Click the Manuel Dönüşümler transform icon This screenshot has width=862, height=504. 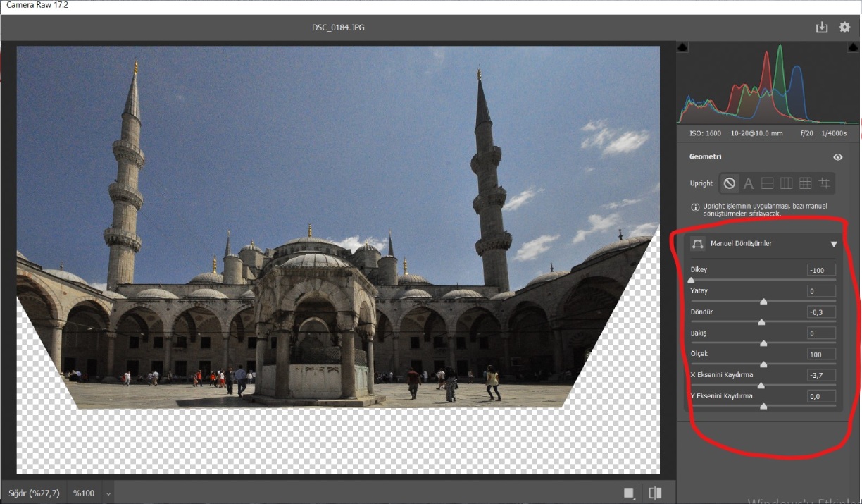pos(698,244)
